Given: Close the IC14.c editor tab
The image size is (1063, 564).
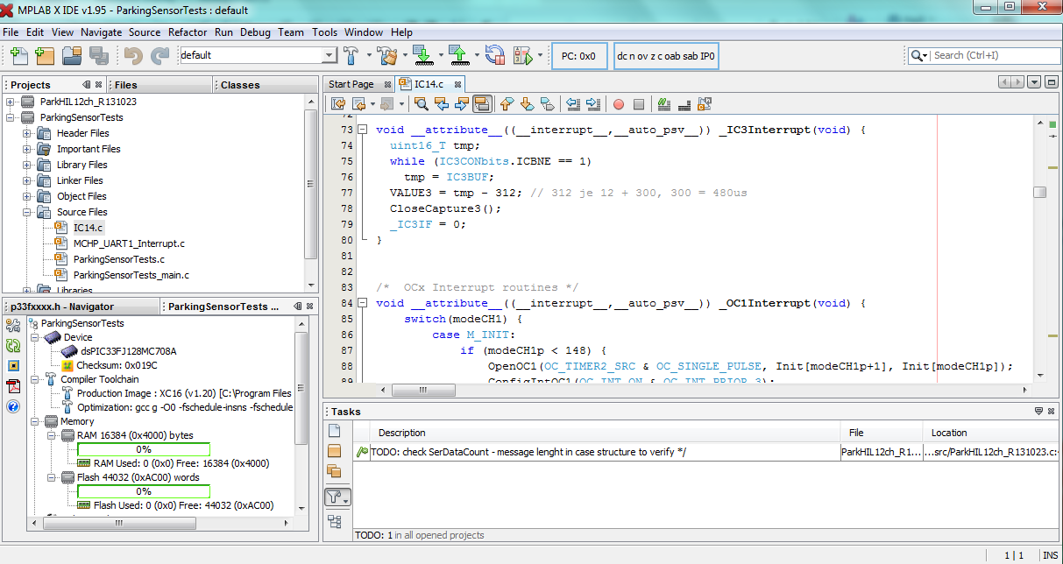Looking at the screenshot, I should coord(457,84).
